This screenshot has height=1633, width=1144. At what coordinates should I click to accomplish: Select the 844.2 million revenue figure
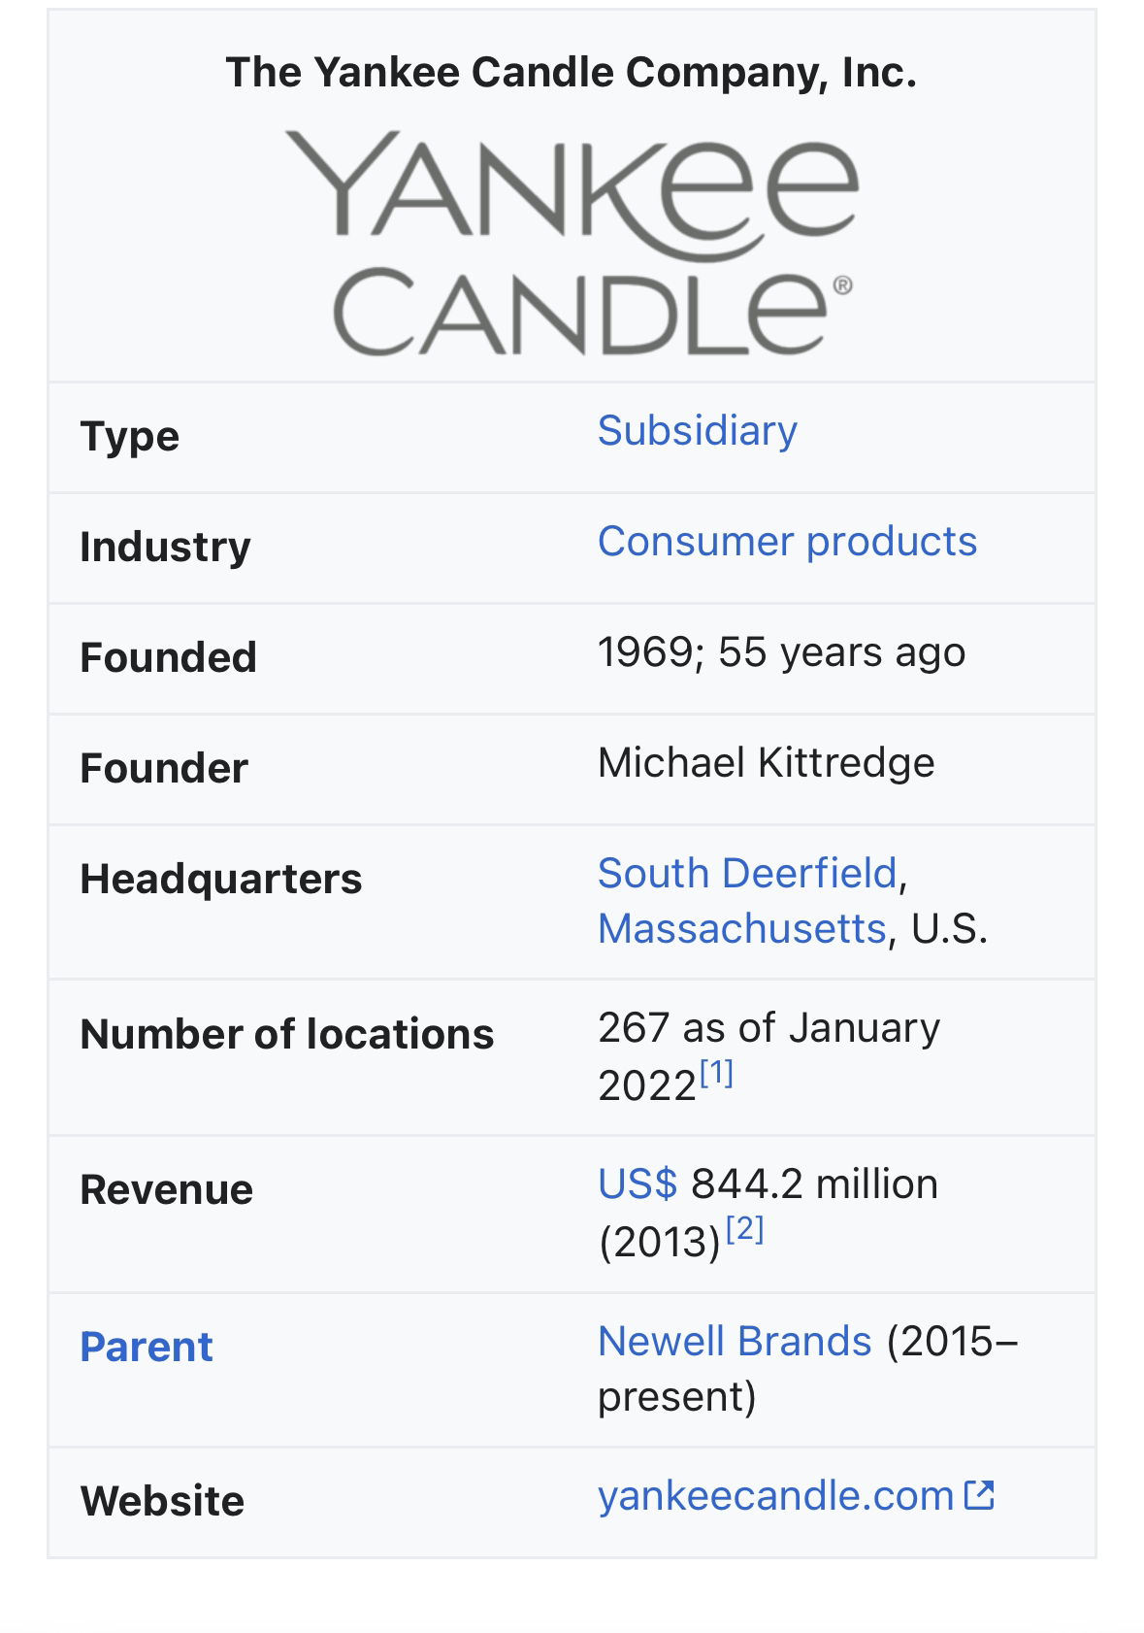[x=815, y=1184]
